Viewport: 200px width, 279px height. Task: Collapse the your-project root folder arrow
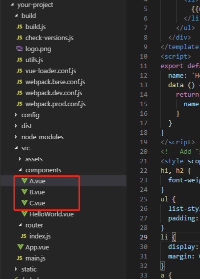point(12,5)
